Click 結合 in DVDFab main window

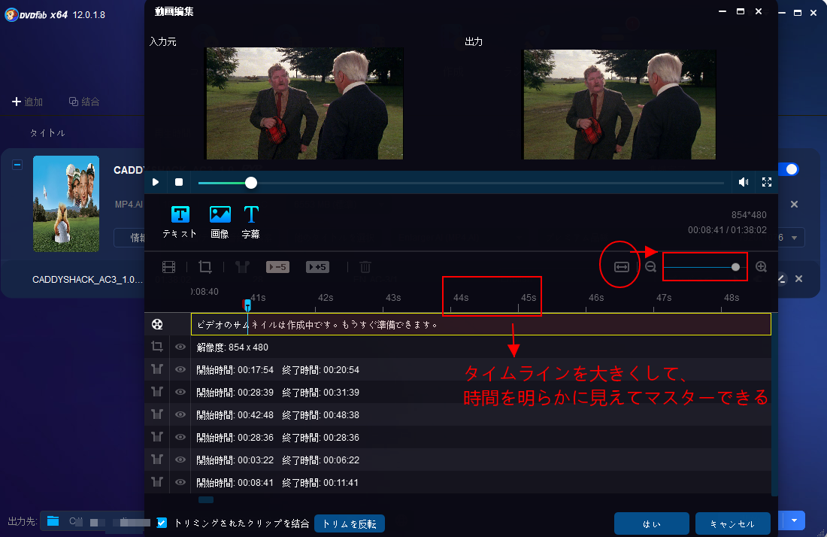point(84,102)
